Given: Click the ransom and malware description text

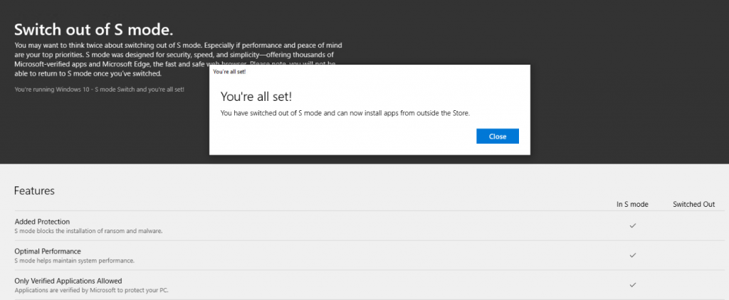Looking at the screenshot, I should pos(88,231).
